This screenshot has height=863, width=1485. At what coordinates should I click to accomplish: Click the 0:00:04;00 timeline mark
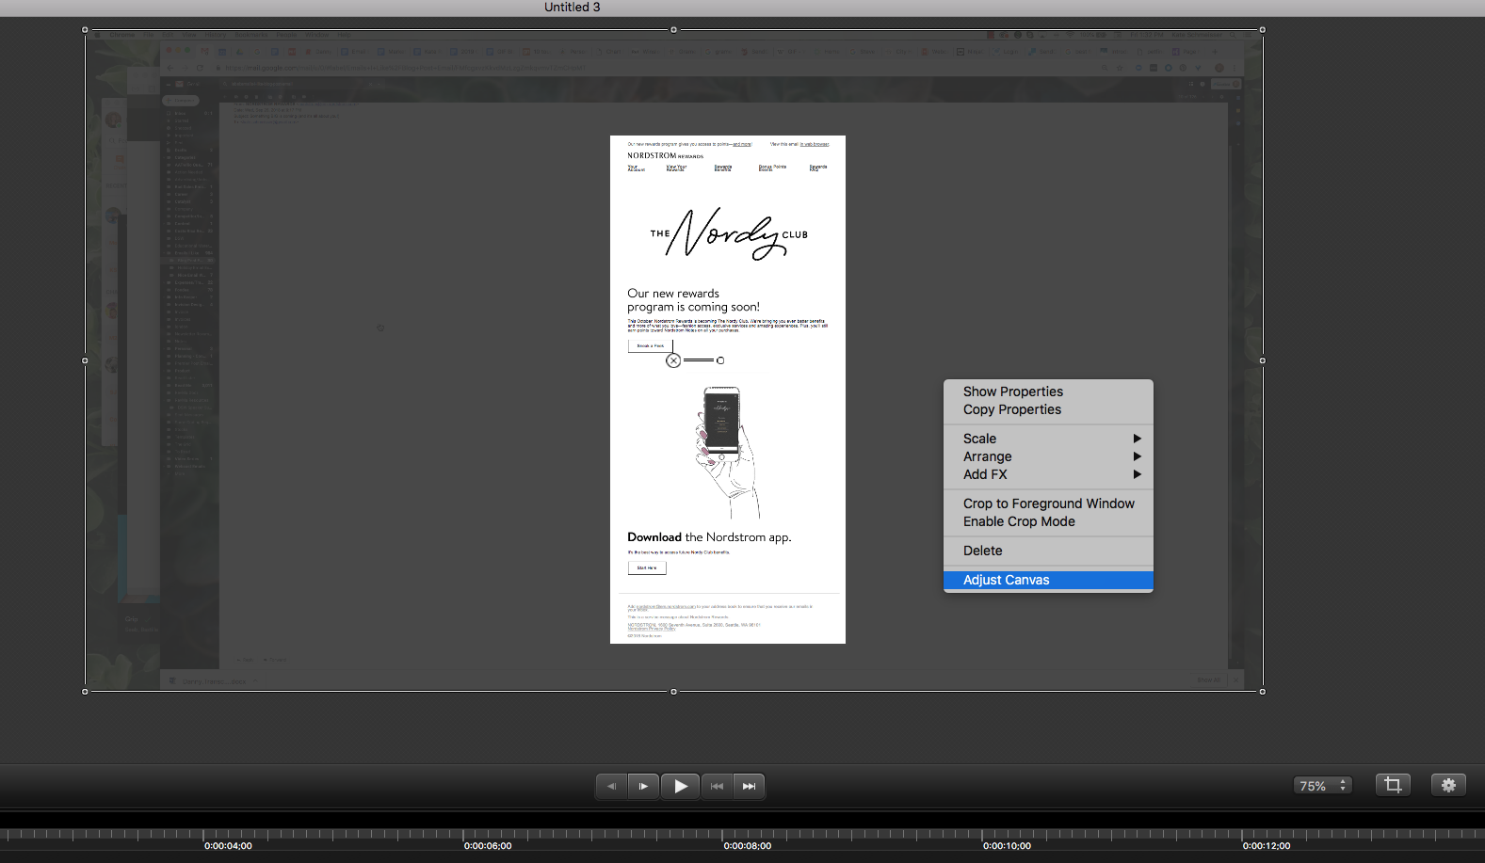[x=228, y=846]
